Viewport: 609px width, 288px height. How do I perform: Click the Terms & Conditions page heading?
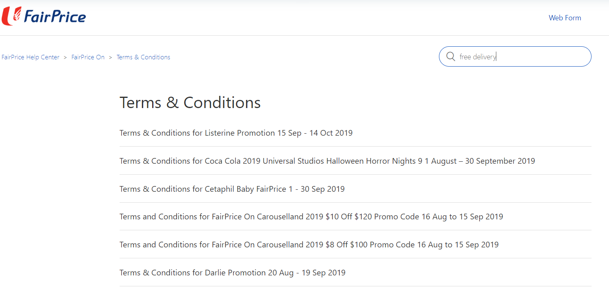point(190,102)
